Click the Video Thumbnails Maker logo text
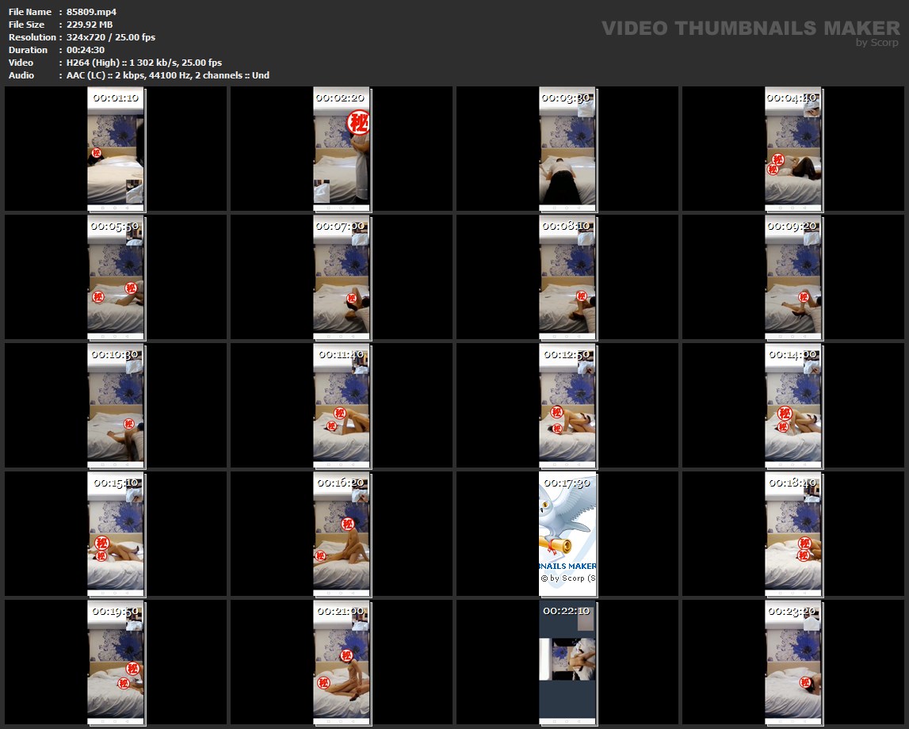This screenshot has height=729, width=909. click(750, 28)
